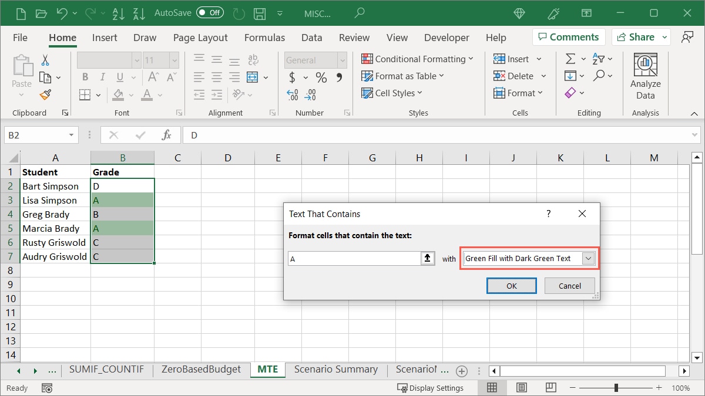
Task: Open the Green Fill with Dark Green Text dropdown
Action: click(x=589, y=258)
